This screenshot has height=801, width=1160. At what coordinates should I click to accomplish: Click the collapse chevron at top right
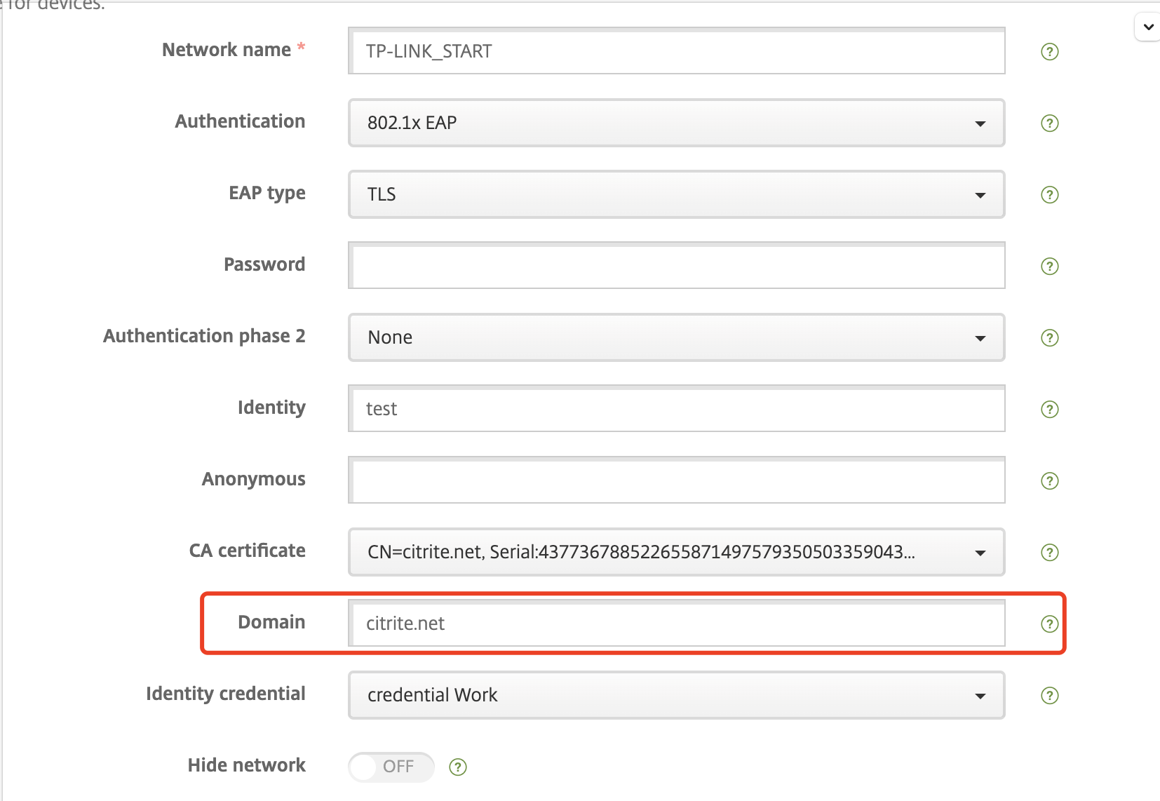[x=1148, y=27]
